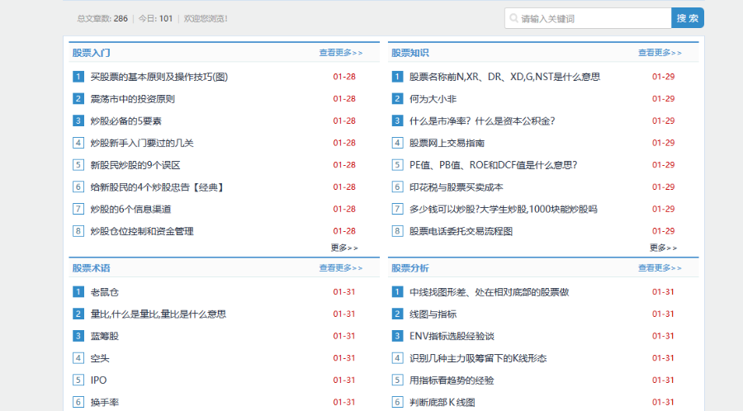This screenshot has width=743, height=411.
Task: Open article ENV指标选股经验谈
Action: pyautogui.click(x=452, y=336)
